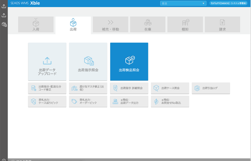The width and height of the screenshot is (251, 161).
Task: Expand the 荷主 dropdown in header
Action: coord(183,3)
